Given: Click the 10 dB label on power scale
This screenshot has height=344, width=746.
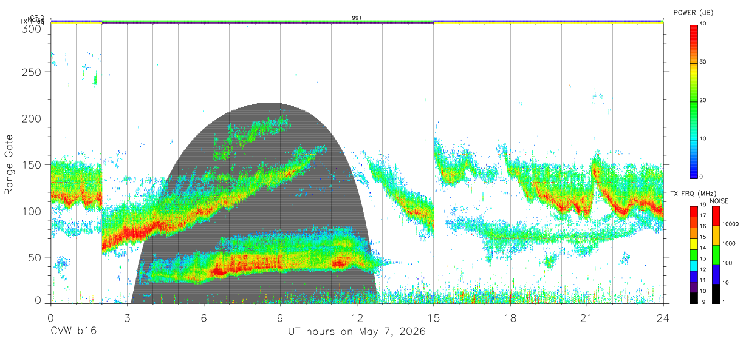Looking at the screenshot, I should click(x=703, y=138).
